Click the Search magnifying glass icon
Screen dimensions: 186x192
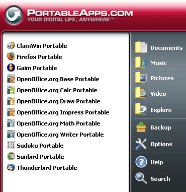coord(141,178)
